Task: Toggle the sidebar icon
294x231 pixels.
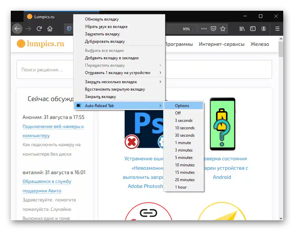Action: 253,29
